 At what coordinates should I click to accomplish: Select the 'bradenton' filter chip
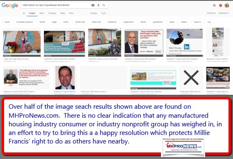click(x=112, y=22)
